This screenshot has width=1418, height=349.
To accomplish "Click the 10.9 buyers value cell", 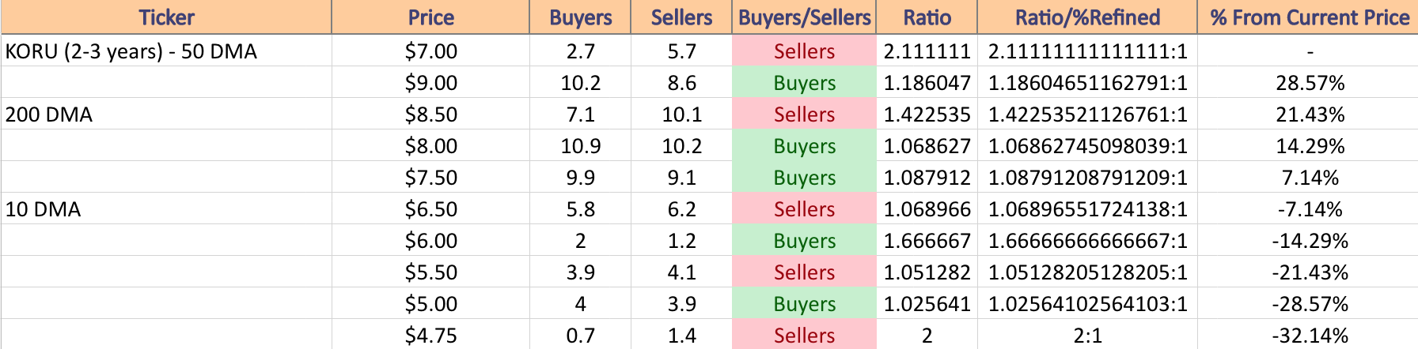I will coord(580,146).
